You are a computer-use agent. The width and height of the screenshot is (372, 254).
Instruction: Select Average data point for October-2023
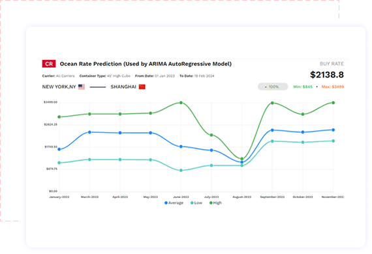click(303, 132)
